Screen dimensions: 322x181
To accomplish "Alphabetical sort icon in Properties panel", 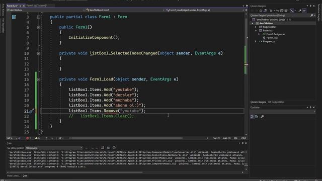I will tap(257, 117).
